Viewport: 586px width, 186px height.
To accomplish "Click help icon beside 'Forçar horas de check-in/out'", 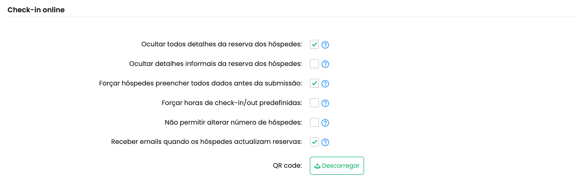I will 325,103.
